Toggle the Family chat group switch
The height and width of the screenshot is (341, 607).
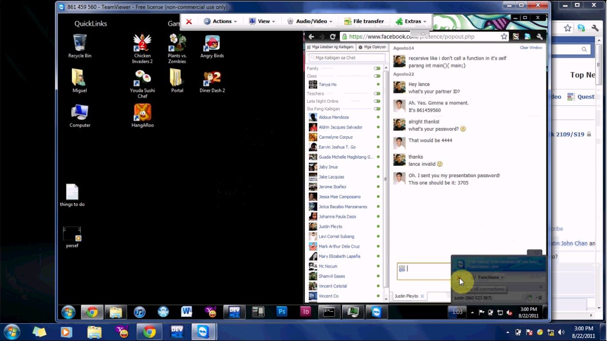click(x=377, y=68)
